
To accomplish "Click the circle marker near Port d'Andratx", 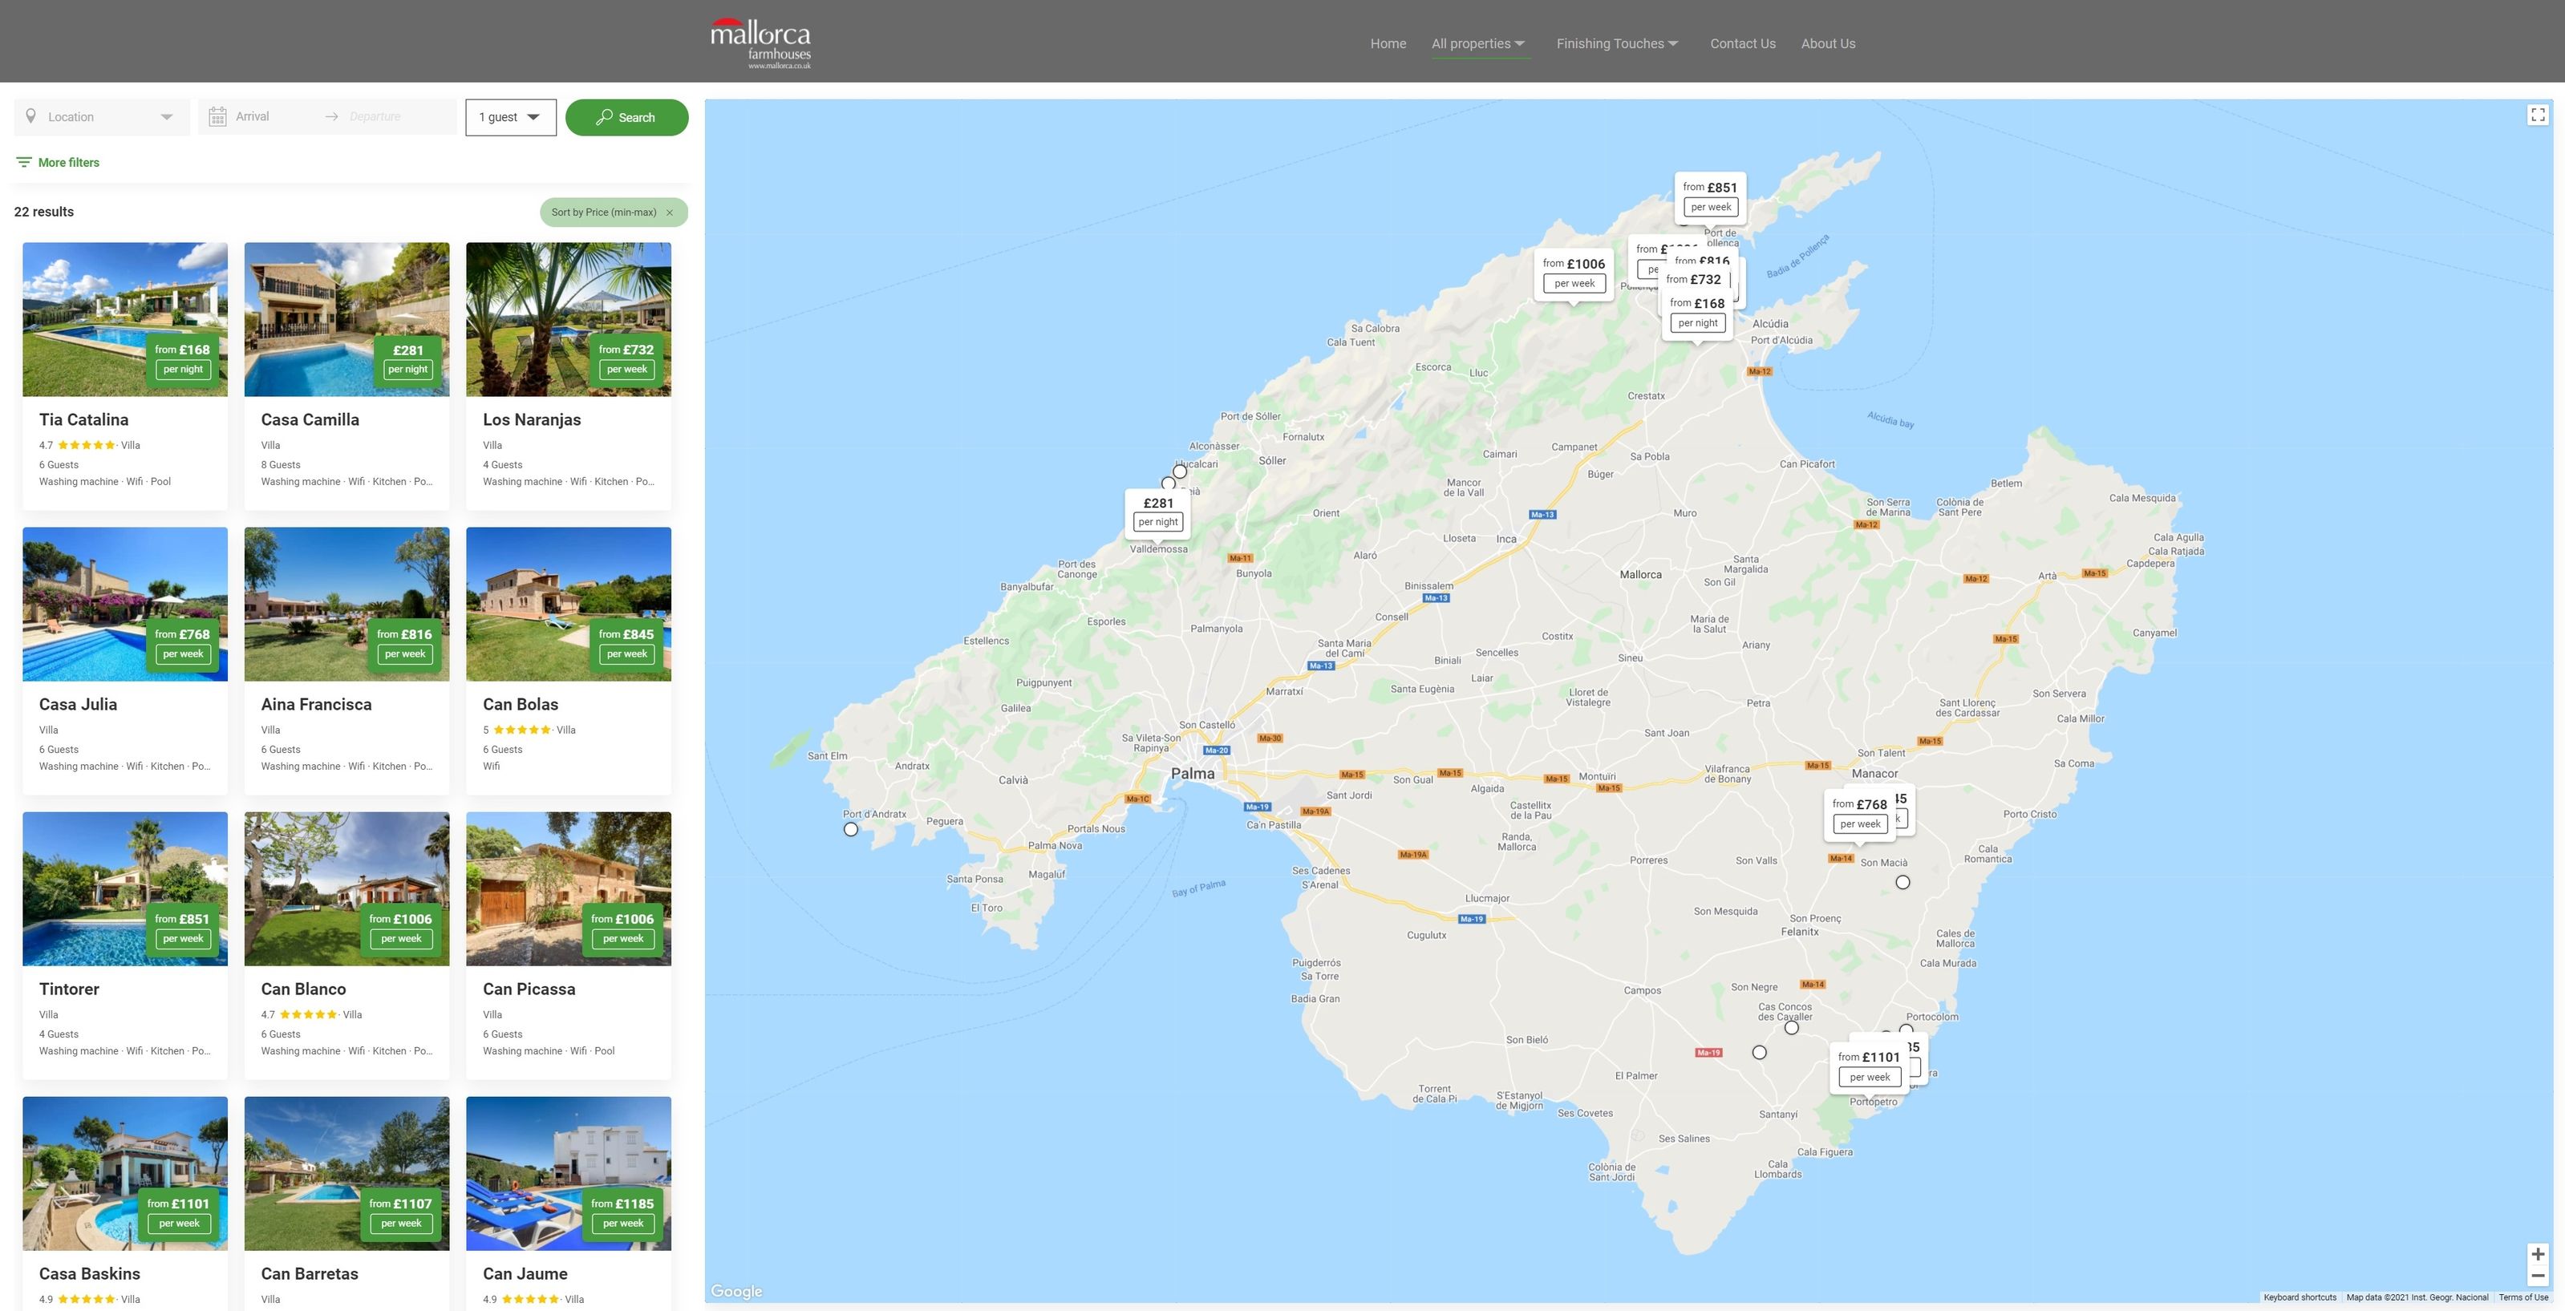I will tap(850, 829).
